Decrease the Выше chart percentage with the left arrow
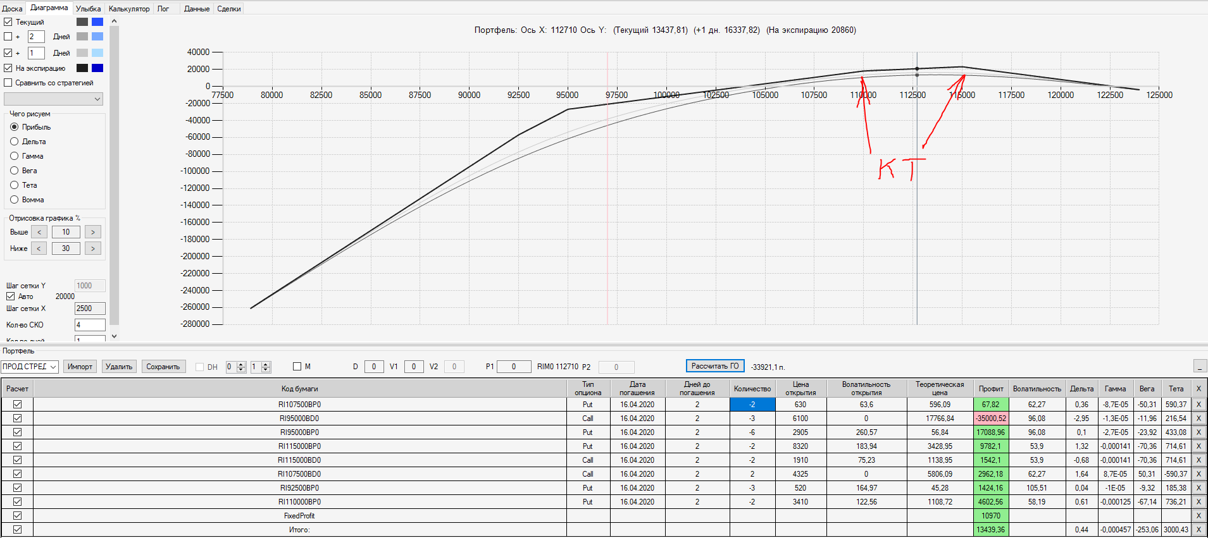This screenshot has width=1208, height=538. tap(39, 232)
